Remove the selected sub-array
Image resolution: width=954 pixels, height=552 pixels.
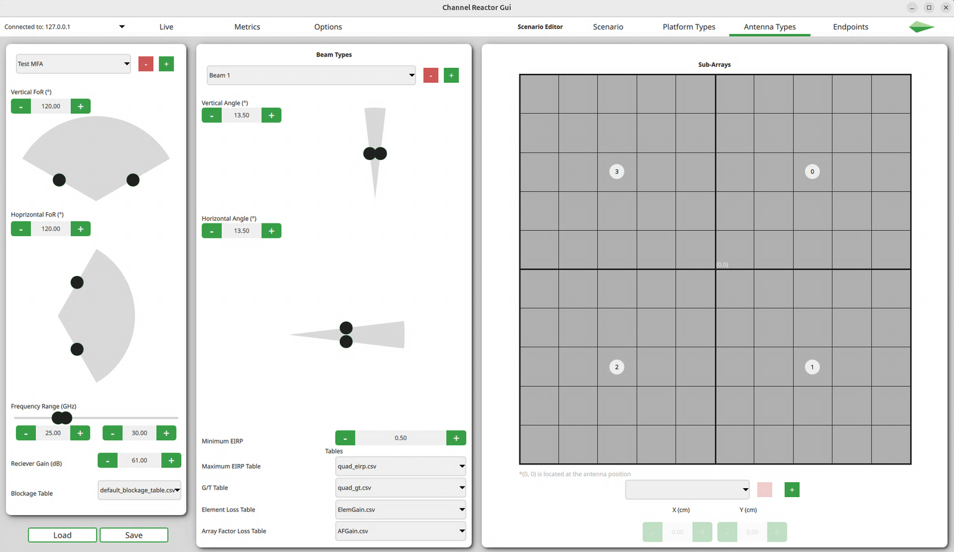pos(764,489)
